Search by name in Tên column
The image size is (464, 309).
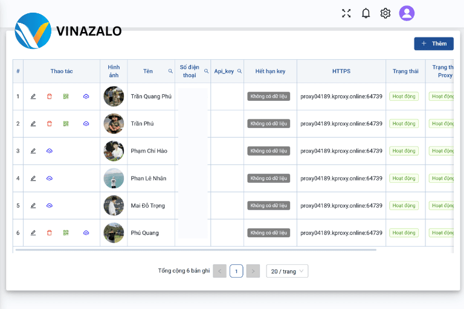click(x=170, y=71)
